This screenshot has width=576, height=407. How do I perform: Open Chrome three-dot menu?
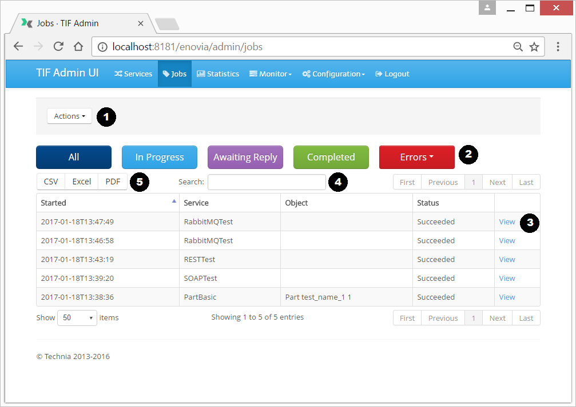click(x=558, y=47)
